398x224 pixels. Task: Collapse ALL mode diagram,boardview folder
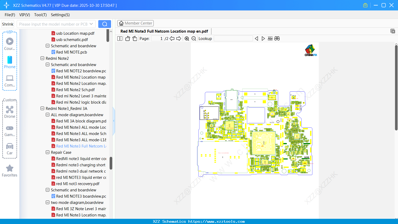[48, 115]
